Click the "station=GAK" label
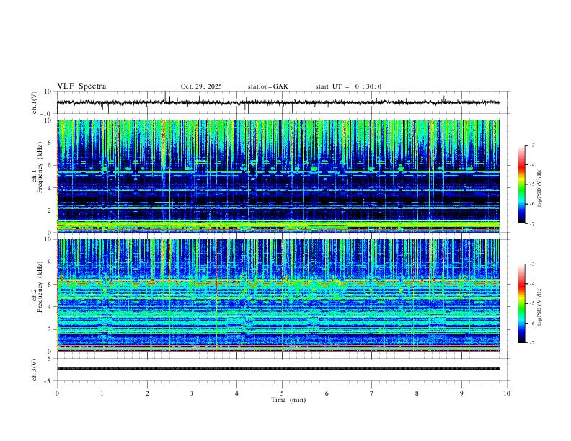 267,86
